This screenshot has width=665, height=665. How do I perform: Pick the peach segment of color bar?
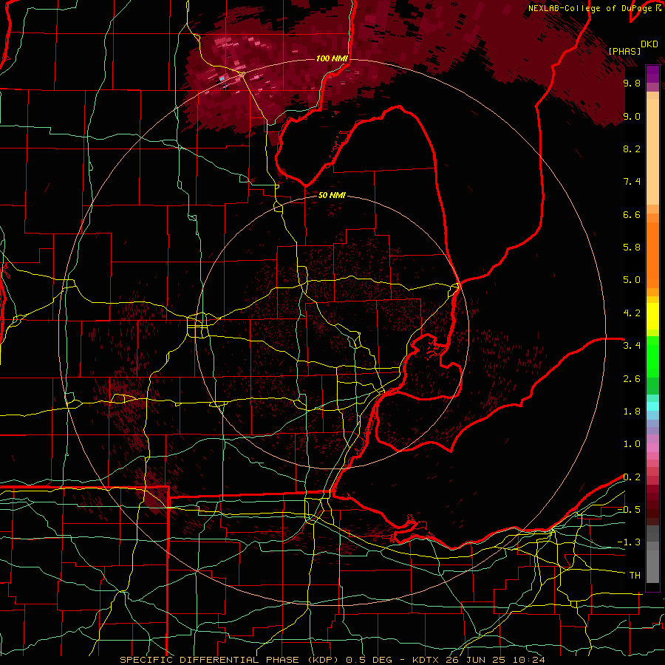[x=652, y=151]
